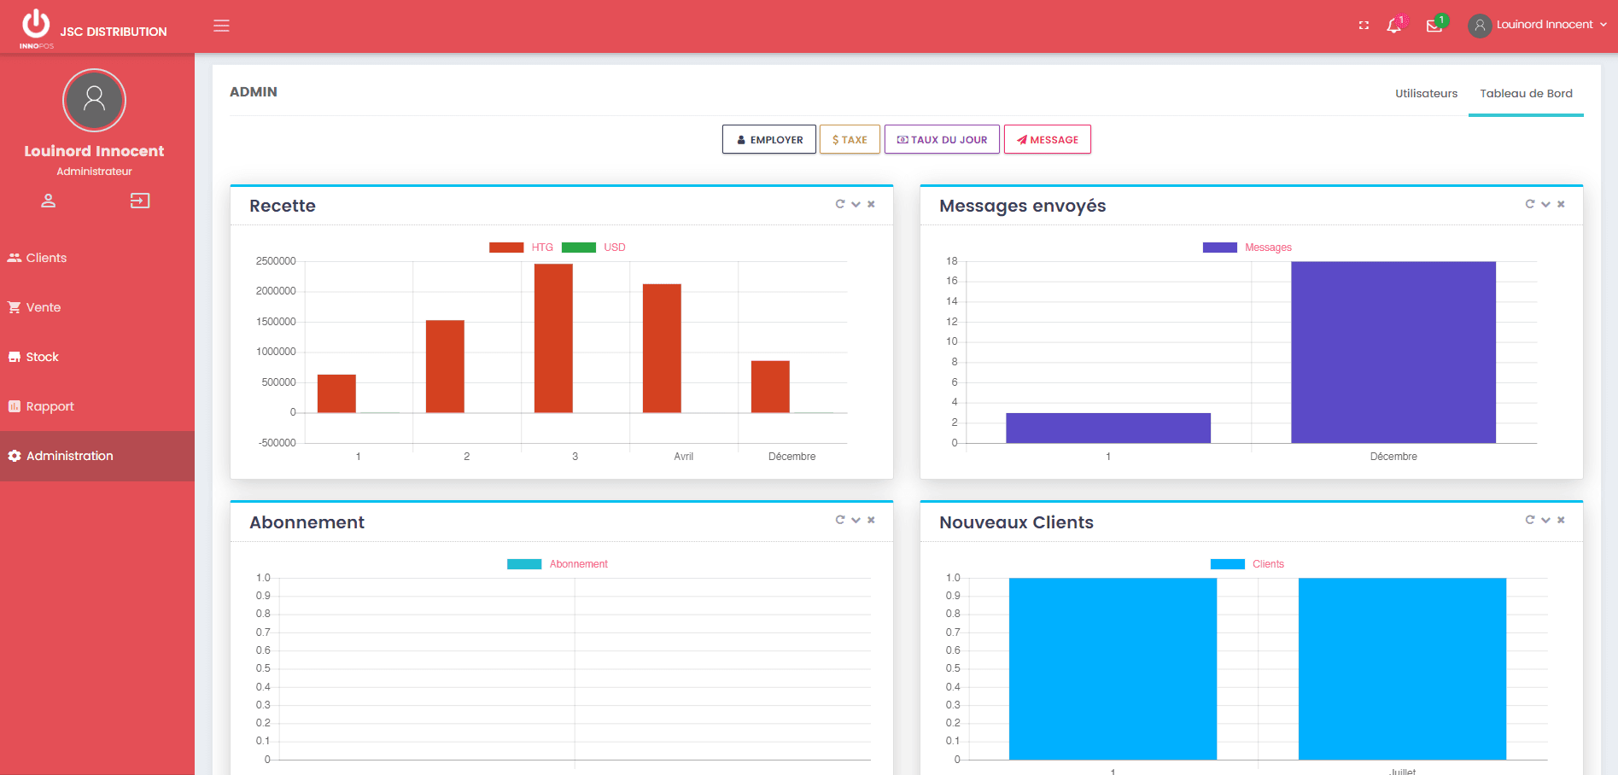Click the hamburger menu icon in header
The height and width of the screenshot is (775, 1618).
coord(221,26)
